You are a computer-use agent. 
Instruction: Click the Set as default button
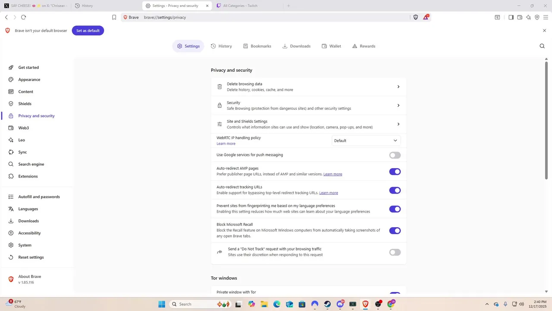click(x=88, y=31)
